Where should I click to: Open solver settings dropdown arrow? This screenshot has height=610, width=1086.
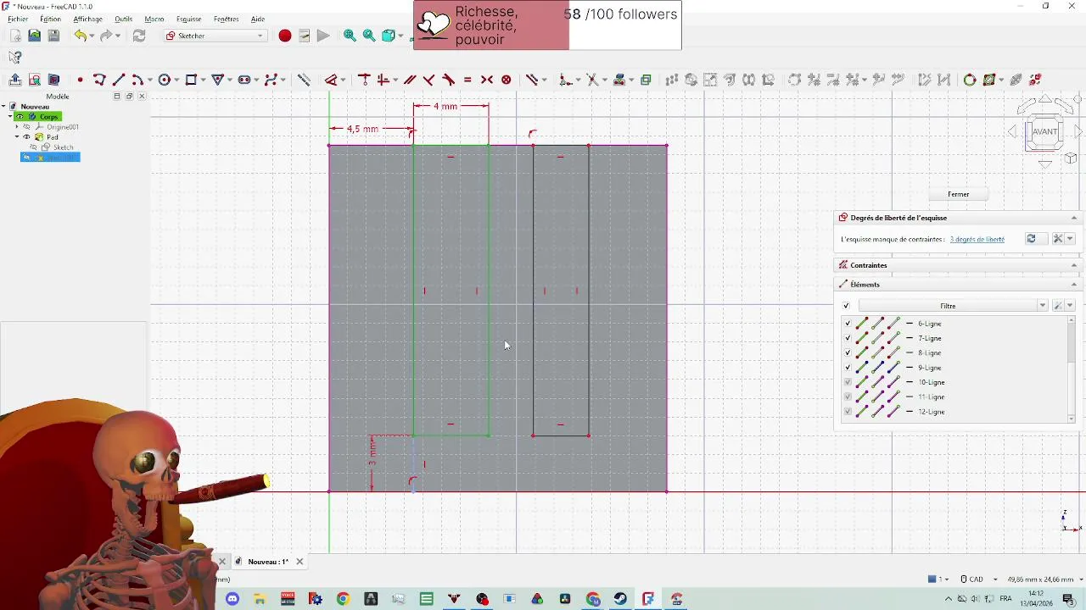point(1070,239)
